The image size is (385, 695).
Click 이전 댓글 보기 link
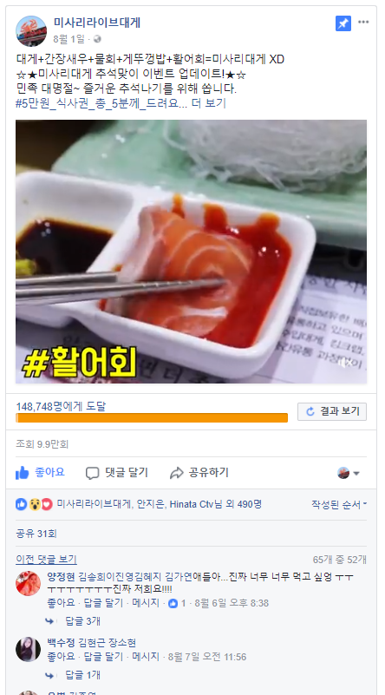[46, 560]
